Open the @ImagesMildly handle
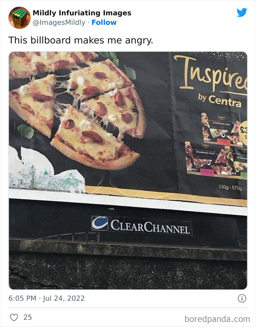 [x=59, y=22]
